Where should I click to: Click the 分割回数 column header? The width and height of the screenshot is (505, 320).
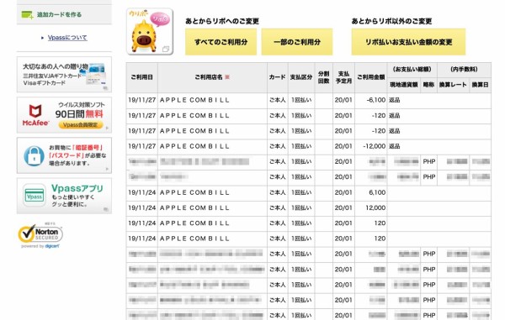pos(324,77)
